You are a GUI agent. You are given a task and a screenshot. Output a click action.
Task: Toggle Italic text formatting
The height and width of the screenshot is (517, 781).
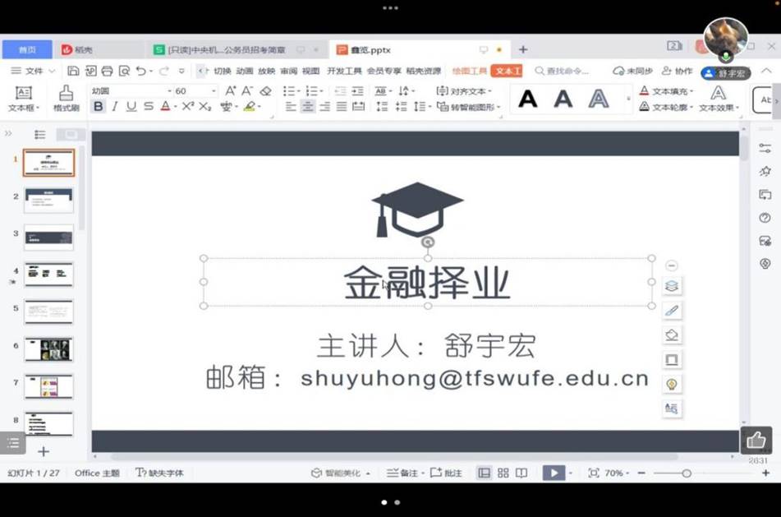coord(114,106)
